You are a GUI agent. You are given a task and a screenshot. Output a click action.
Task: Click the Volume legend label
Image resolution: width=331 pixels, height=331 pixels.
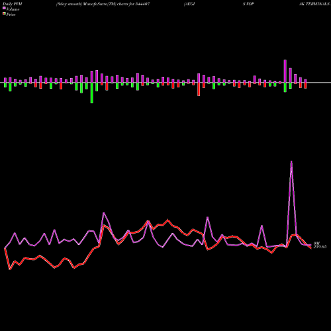(x=13, y=9)
